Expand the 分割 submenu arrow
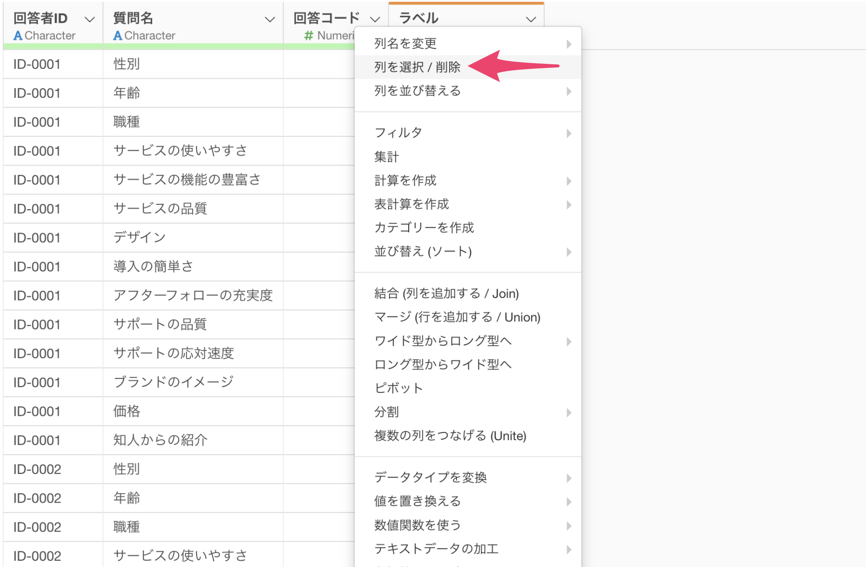This screenshot has height=567, width=866. 569,413
